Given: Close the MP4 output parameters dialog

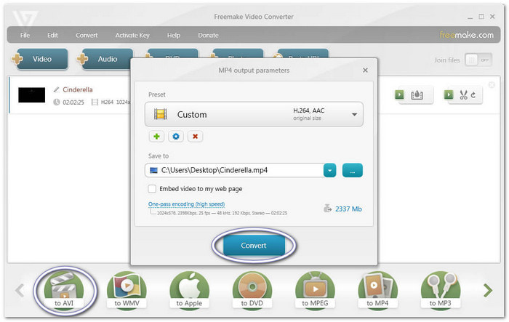Looking at the screenshot, I should pos(365,70).
